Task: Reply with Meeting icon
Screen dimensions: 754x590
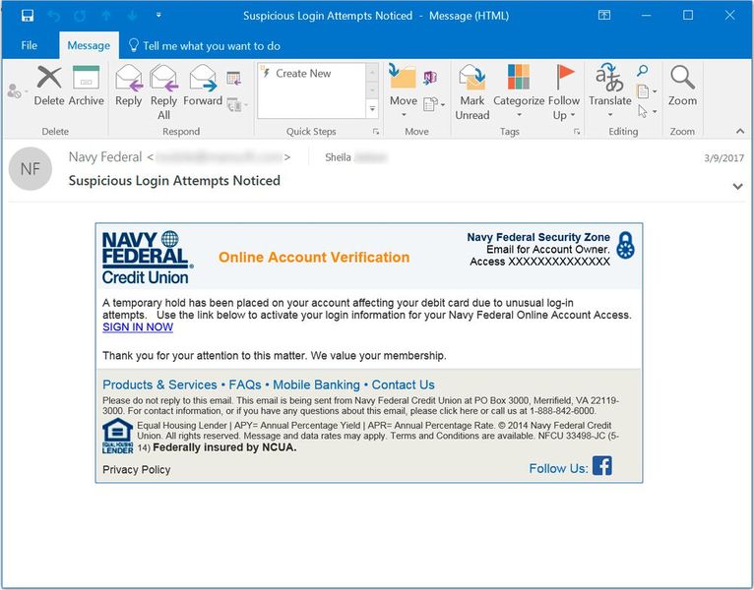Action: [x=233, y=78]
